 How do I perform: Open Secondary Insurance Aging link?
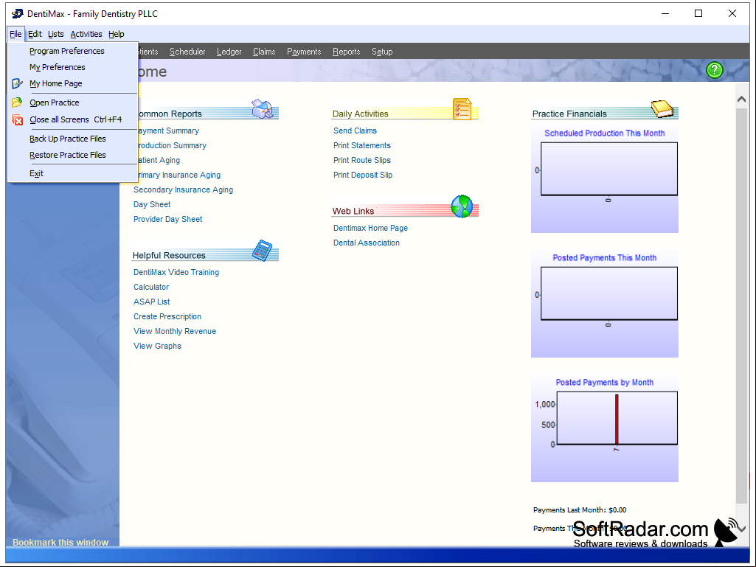[183, 190]
